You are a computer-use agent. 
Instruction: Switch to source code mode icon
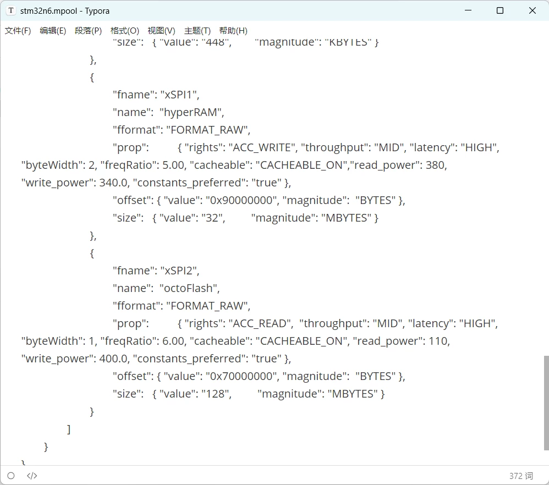tap(32, 476)
